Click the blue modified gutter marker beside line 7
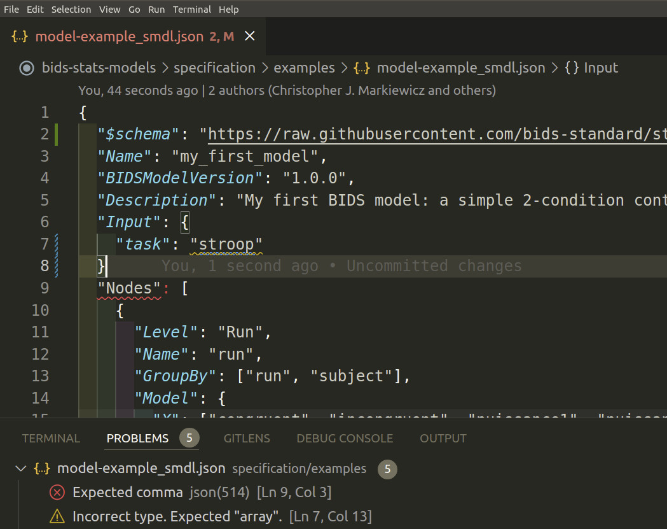This screenshot has width=667, height=529. (x=56, y=244)
